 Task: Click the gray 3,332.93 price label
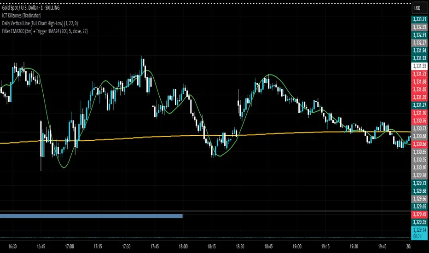(x=419, y=27)
